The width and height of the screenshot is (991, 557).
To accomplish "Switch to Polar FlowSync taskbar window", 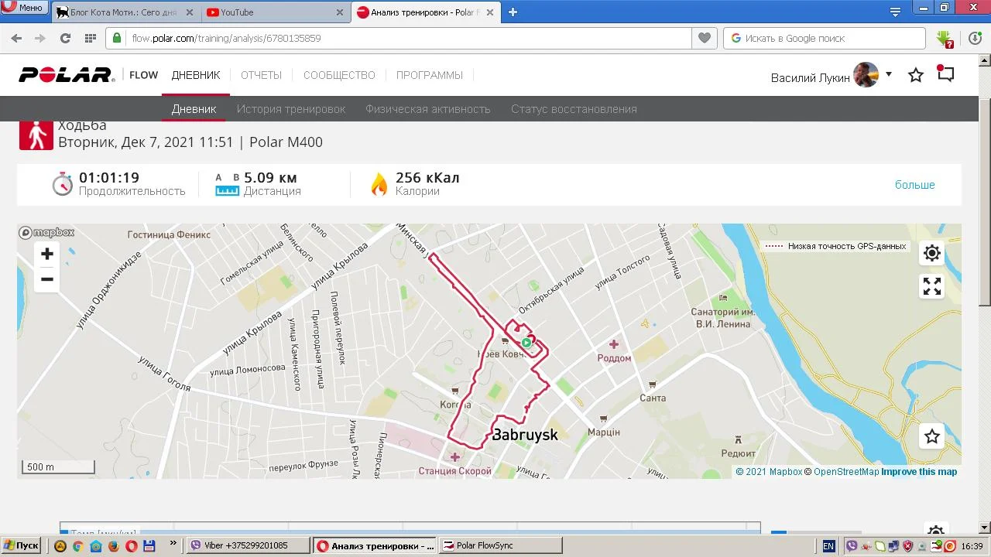I will [501, 546].
